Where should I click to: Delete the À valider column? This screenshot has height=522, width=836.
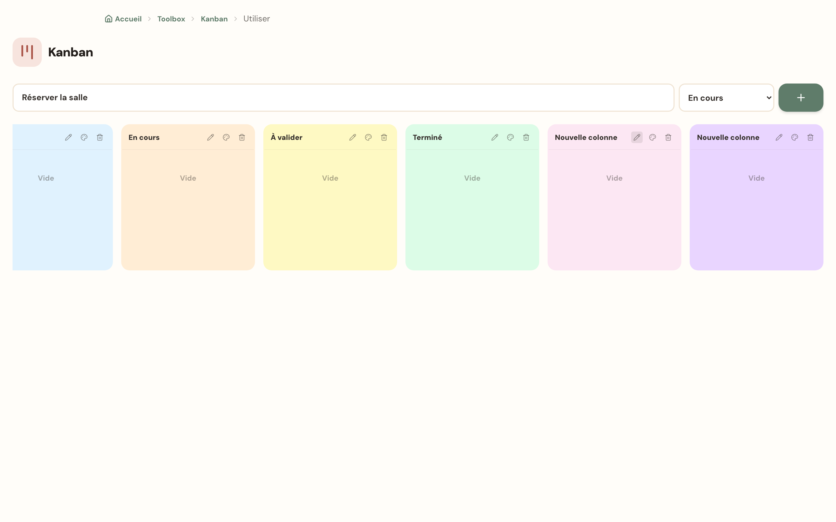click(384, 137)
